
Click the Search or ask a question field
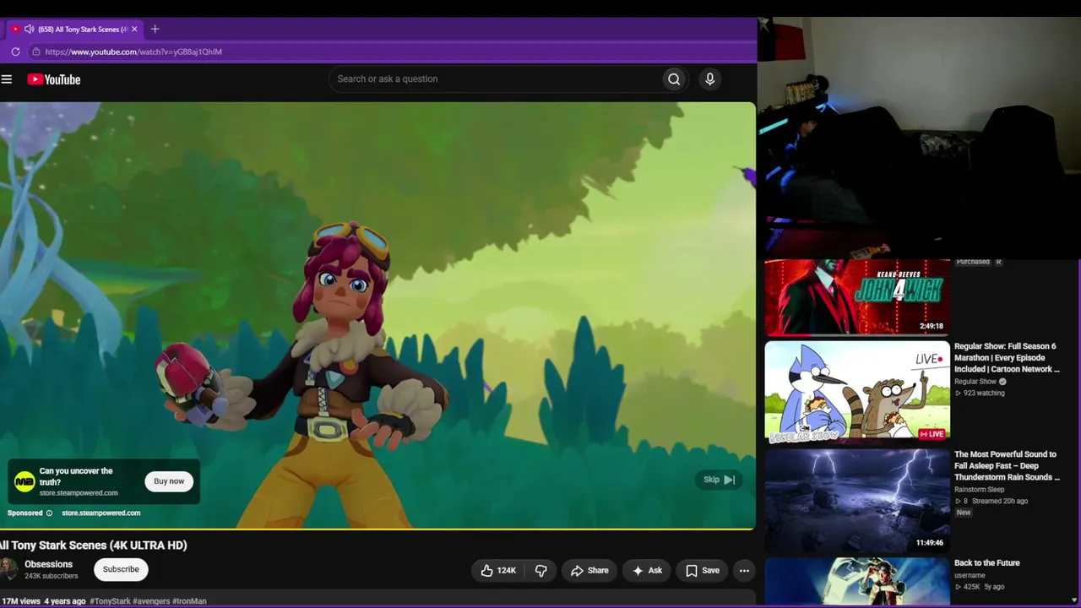pyautogui.click(x=495, y=79)
